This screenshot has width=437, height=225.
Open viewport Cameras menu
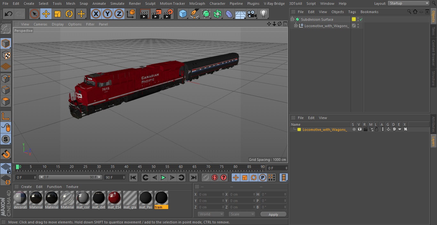click(40, 24)
